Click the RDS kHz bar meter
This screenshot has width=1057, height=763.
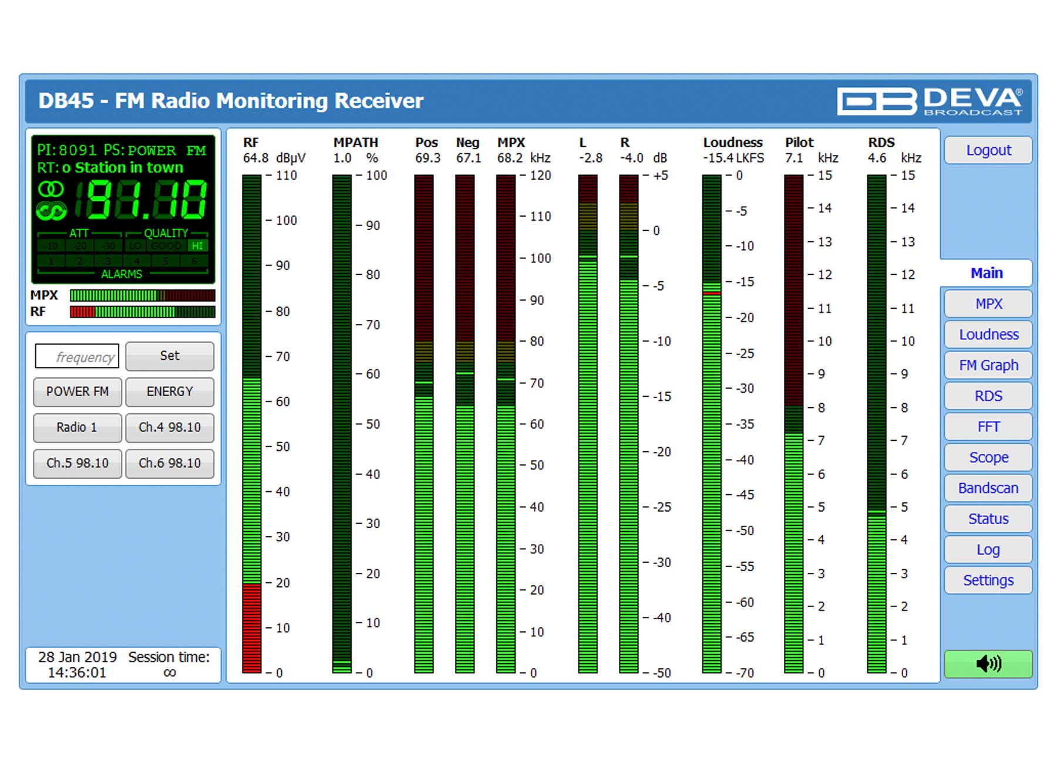[x=877, y=424]
